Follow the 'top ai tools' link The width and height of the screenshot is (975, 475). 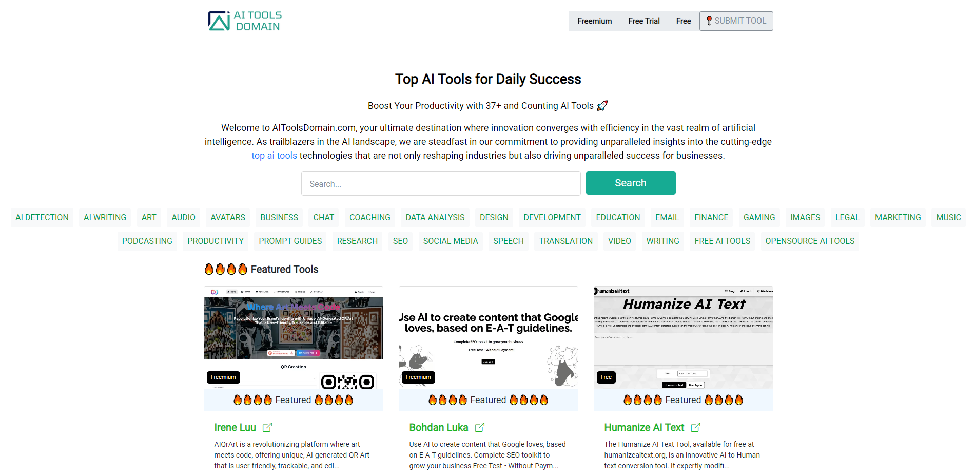274,156
